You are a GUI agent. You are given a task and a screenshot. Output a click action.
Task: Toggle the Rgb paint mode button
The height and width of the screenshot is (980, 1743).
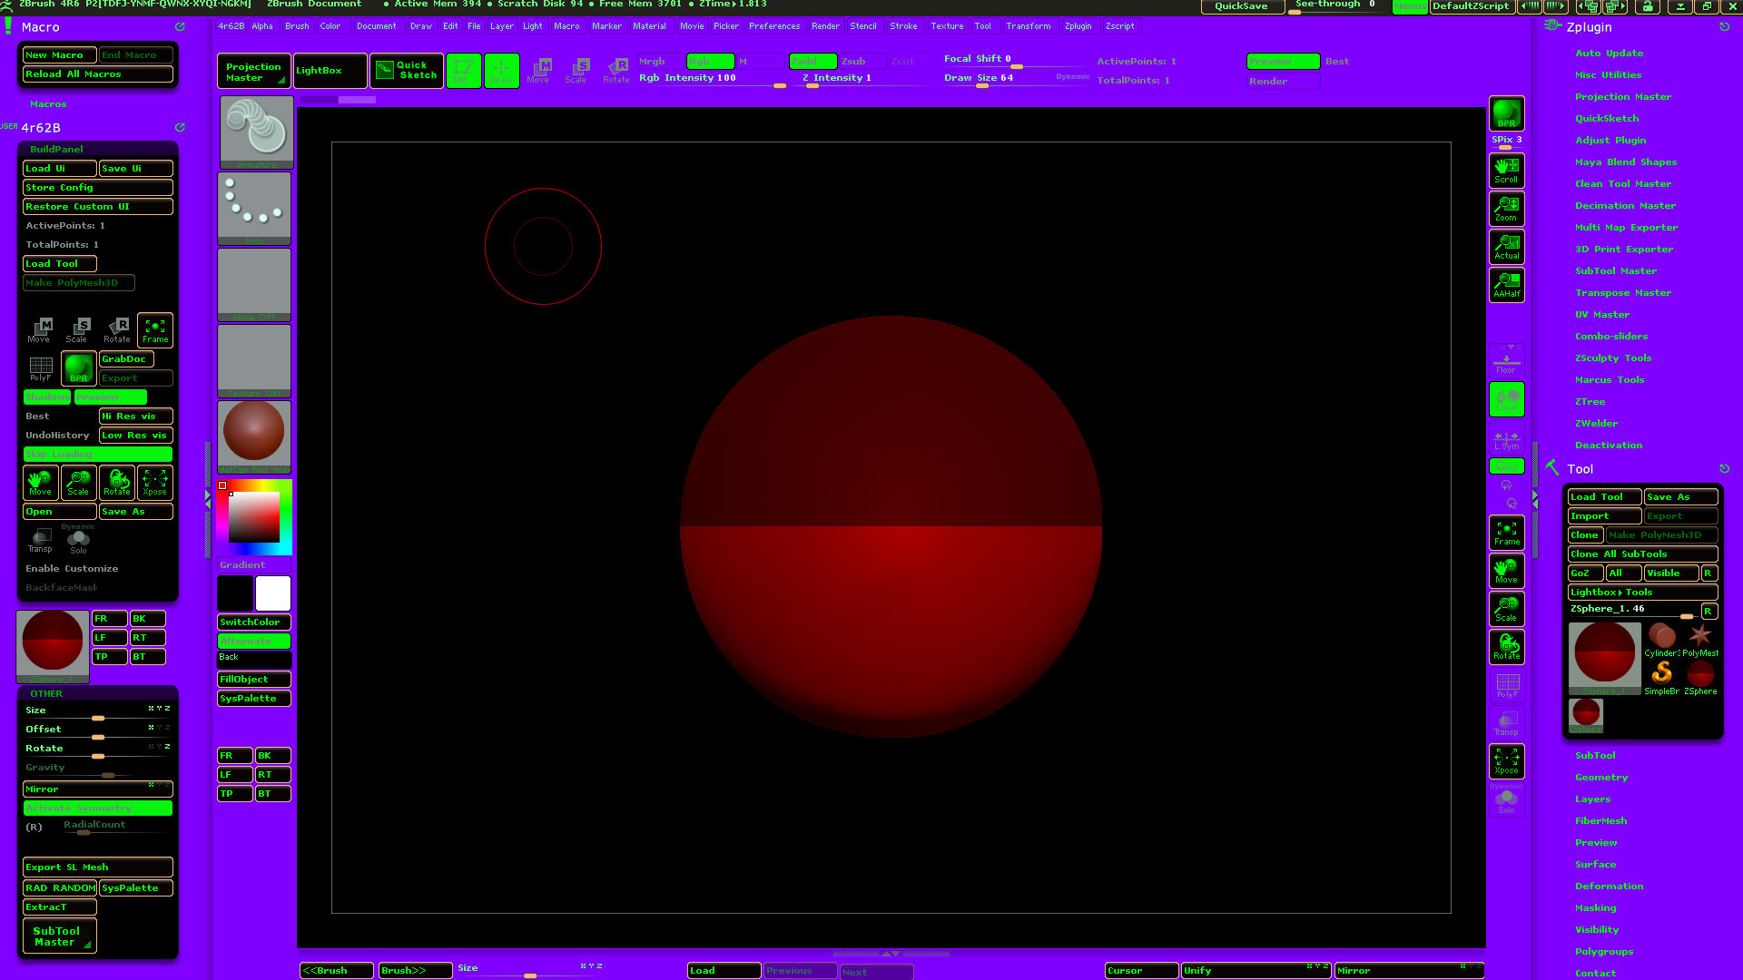click(x=710, y=61)
